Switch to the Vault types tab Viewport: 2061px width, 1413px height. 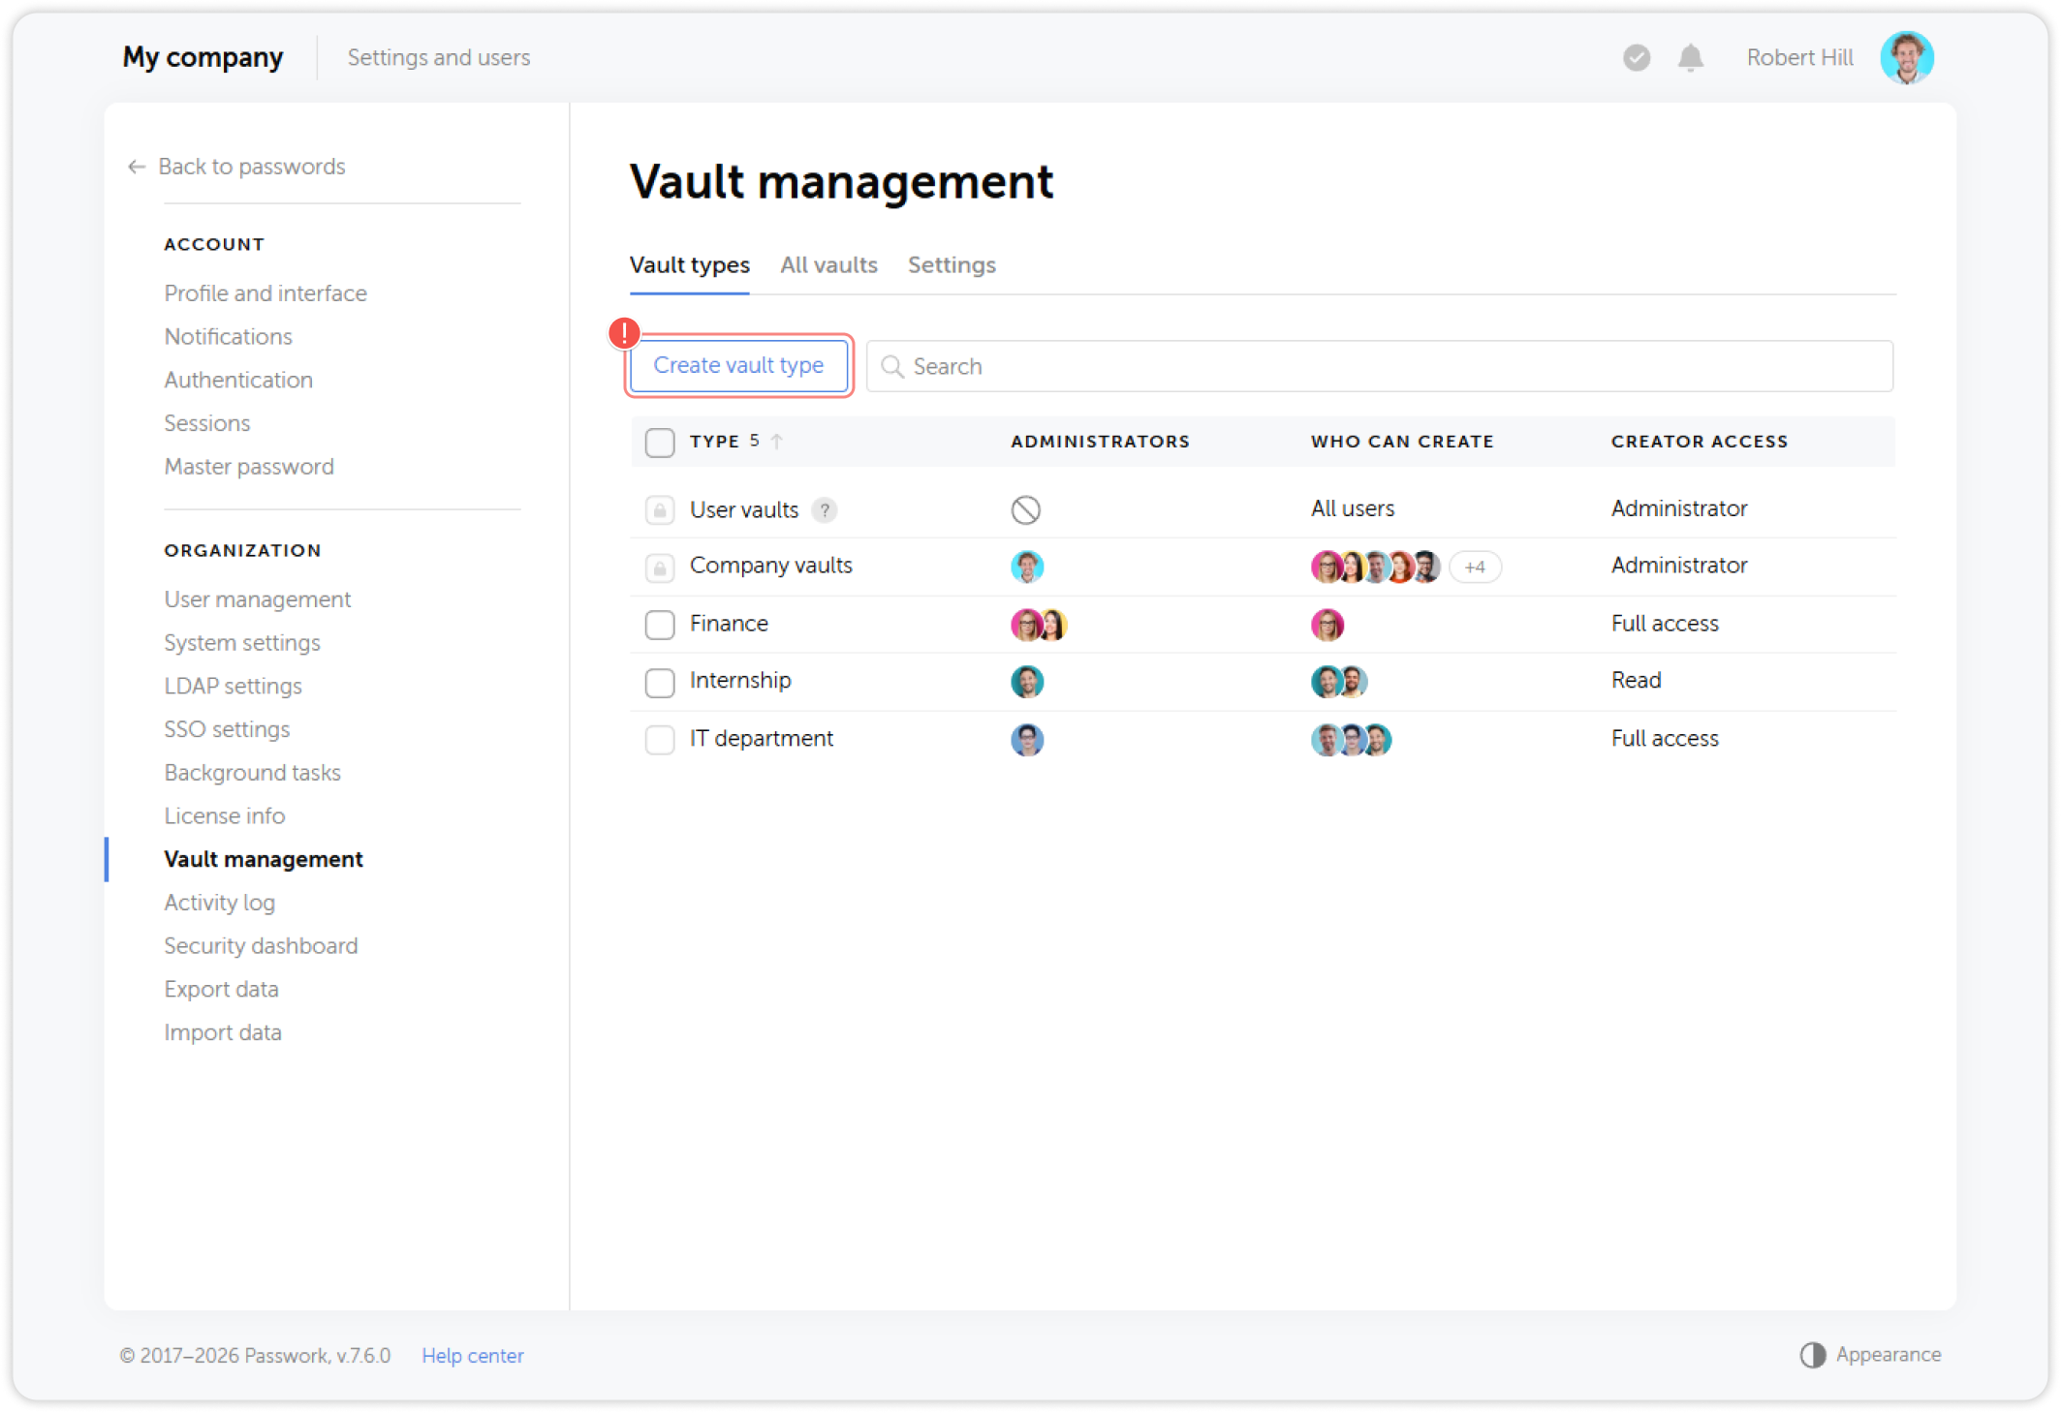coord(689,265)
